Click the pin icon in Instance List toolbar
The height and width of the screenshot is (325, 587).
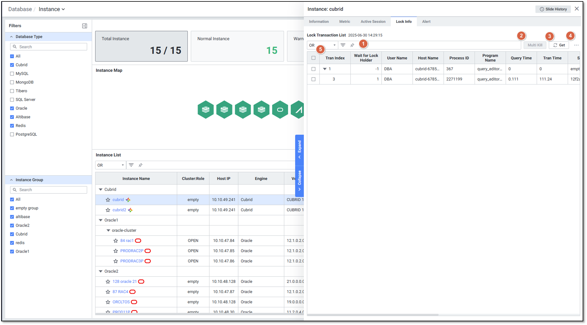click(141, 165)
